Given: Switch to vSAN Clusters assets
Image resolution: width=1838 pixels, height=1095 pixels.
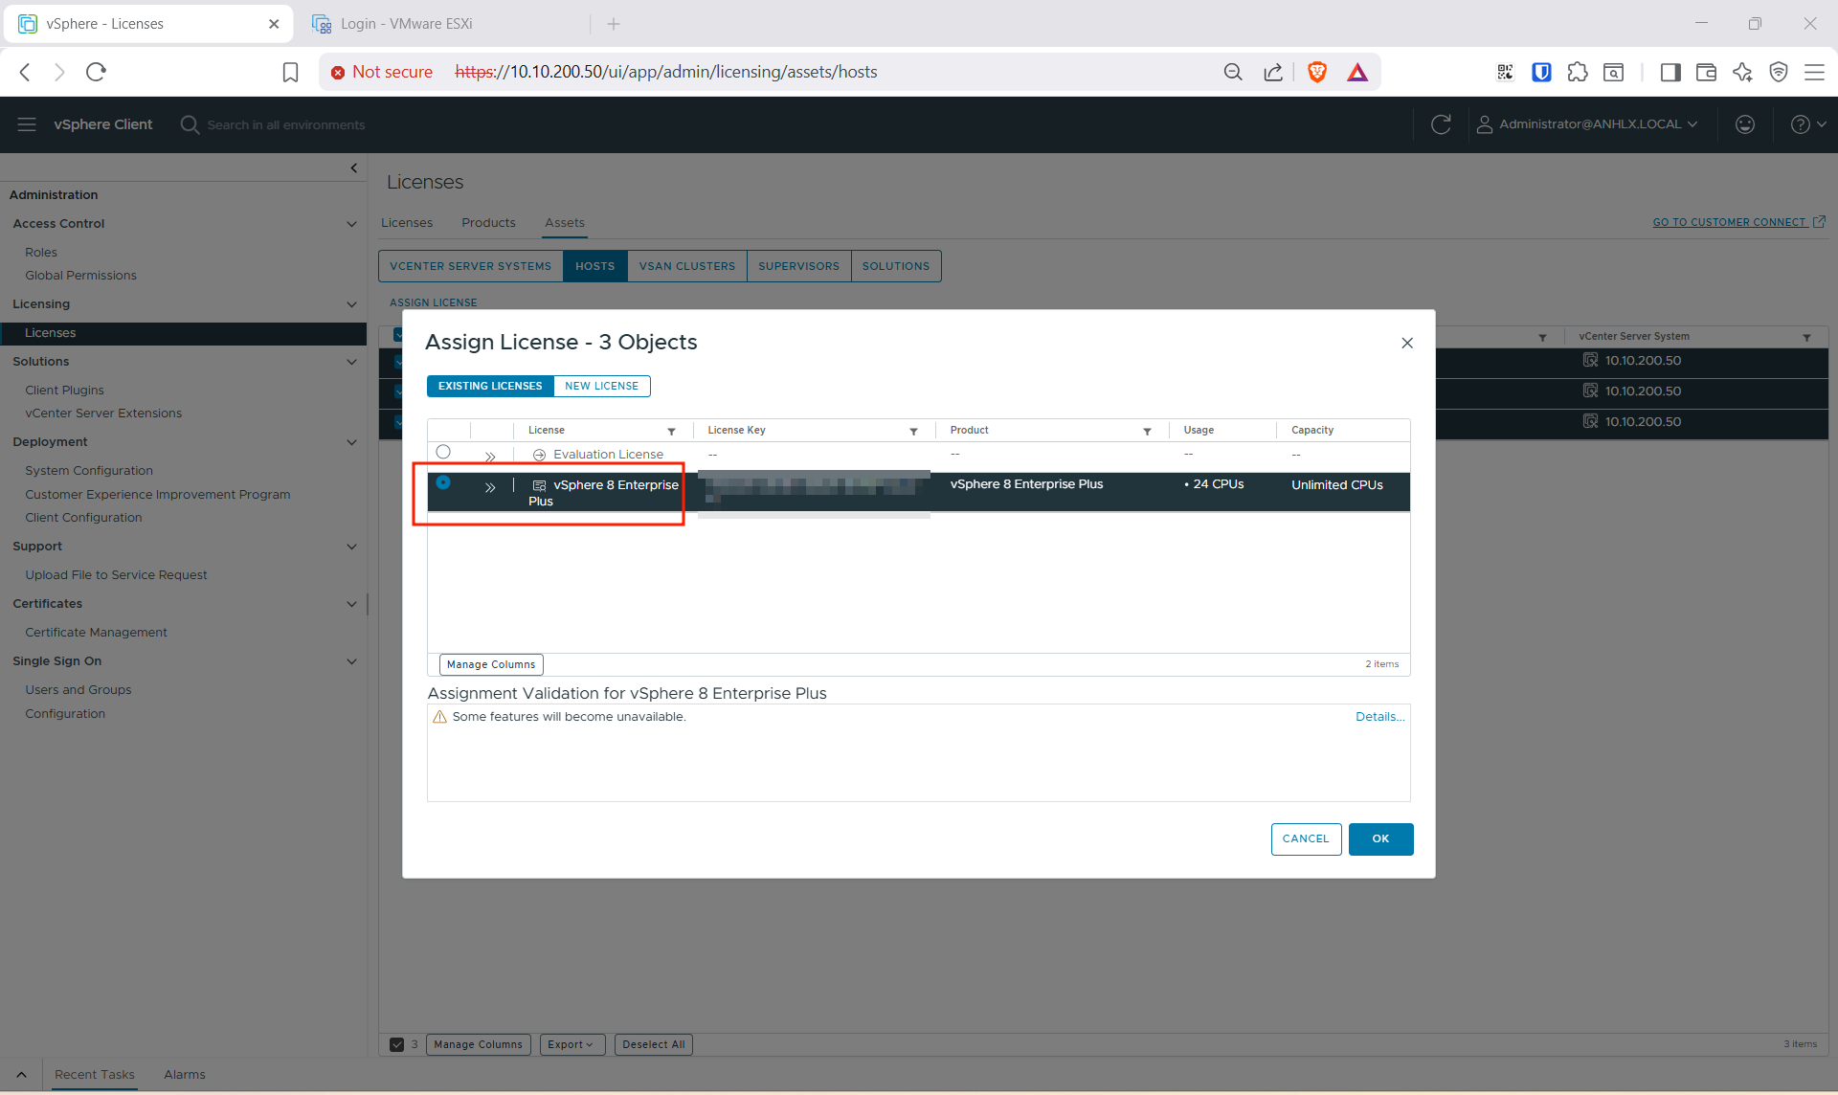Looking at the screenshot, I should pyautogui.click(x=687, y=266).
